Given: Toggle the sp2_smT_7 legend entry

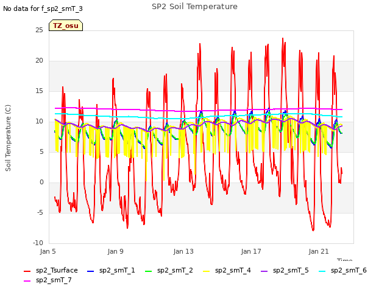Looking at the screenshot, I should tap(48, 280).
